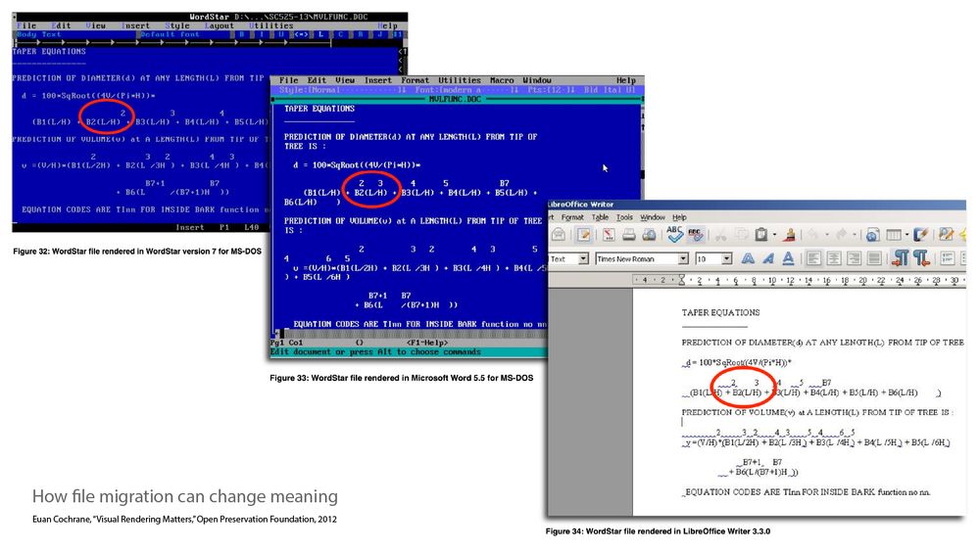Click the Insert Table icon in LibreOffice
Screen dimensions: 980x551
tap(893, 235)
